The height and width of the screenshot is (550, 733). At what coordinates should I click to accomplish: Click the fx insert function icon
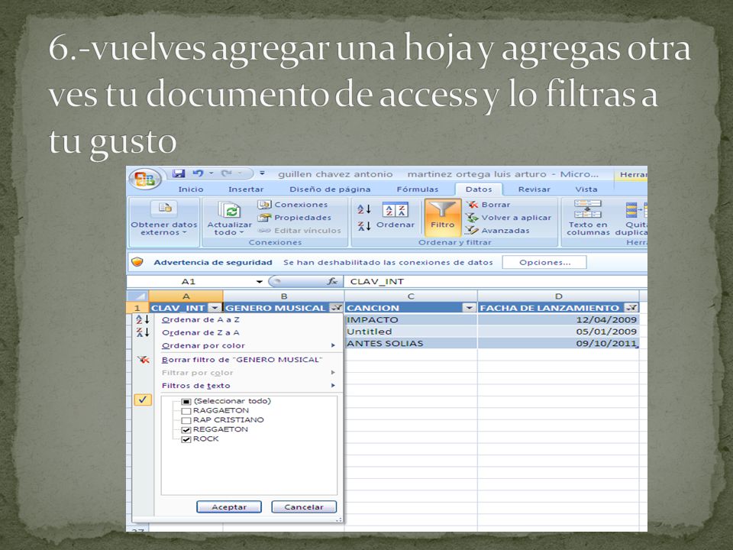tap(332, 281)
